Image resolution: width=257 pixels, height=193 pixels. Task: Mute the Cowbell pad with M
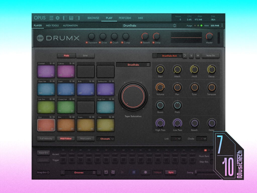pyautogui.click(x=54, y=63)
